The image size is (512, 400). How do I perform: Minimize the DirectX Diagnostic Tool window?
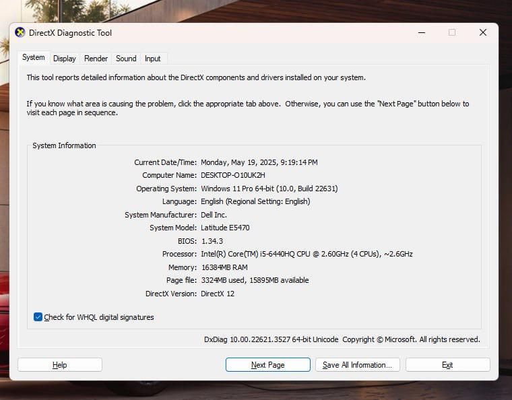coord(422,32)
